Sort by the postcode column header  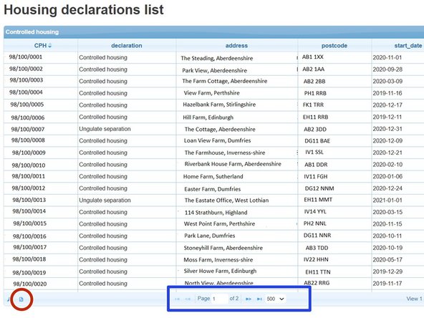pyautogui.click(x=334, y=45)
